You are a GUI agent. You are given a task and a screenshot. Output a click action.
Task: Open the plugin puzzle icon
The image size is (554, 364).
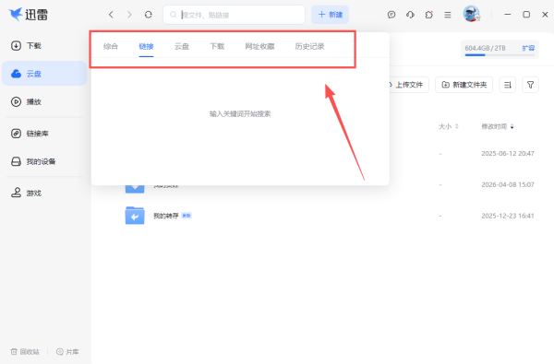[429, 15]
